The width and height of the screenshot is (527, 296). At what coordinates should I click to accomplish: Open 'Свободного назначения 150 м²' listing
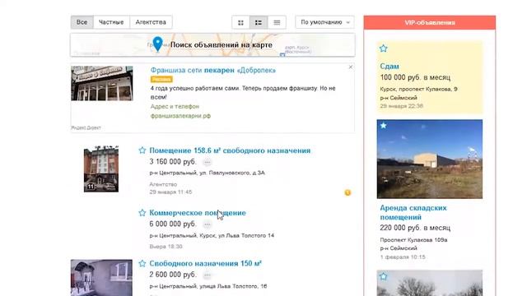pos(205,263)
